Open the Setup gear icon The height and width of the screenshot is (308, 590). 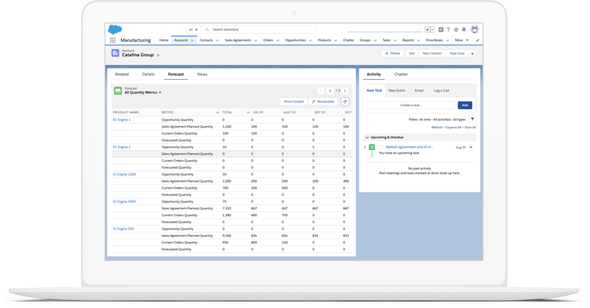pos(456,30)
